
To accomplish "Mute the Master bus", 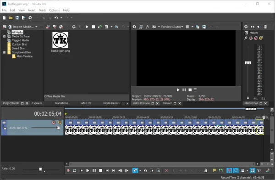I will click(256, 38).
